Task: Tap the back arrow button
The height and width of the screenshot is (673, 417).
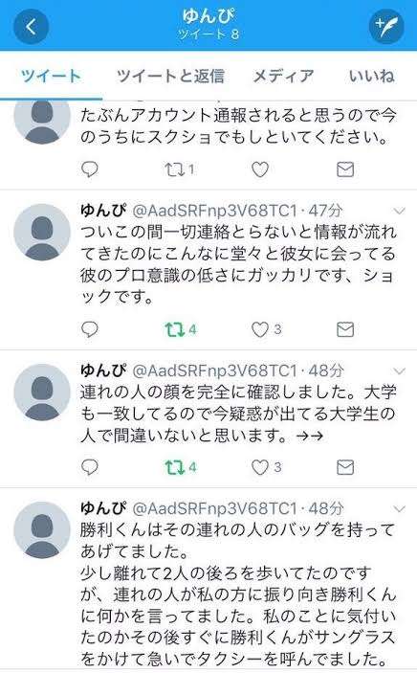Action: coord(31,26)
